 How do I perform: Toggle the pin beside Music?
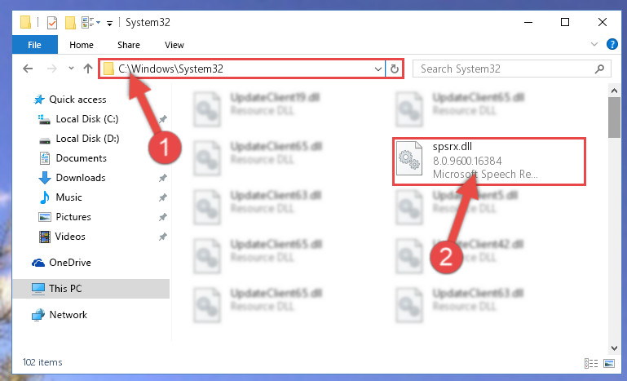pos(163,197)
